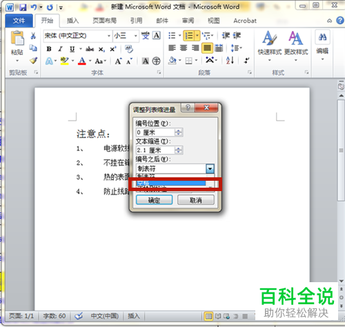345x327 pixels.
Task: Switch to the Insert tab
Action: (x=72, y=21)
